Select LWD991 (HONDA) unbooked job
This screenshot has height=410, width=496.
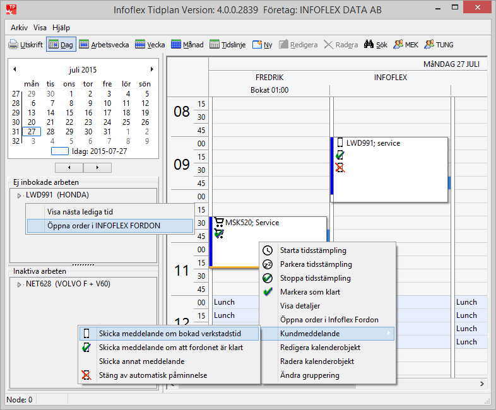[x=57, y=195]
